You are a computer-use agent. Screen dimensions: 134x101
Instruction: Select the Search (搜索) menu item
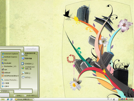coord(26,73)
